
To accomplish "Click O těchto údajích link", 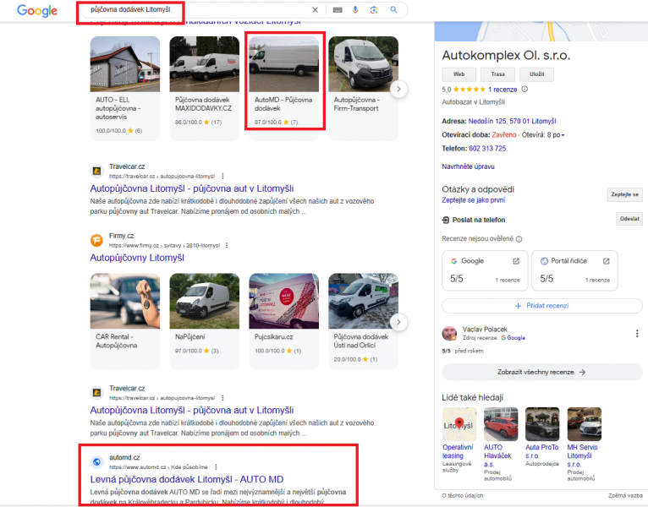I will (462, 495).
